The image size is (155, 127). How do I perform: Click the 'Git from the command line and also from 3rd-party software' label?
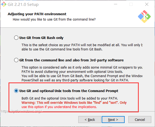click(71, 60)
